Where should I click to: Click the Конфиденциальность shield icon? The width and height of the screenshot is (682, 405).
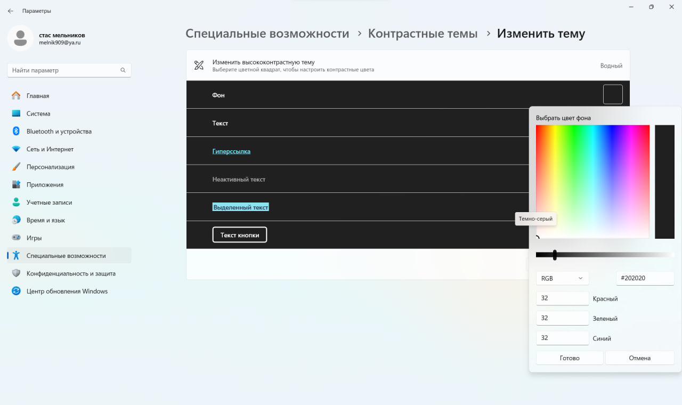pos(16,273)
